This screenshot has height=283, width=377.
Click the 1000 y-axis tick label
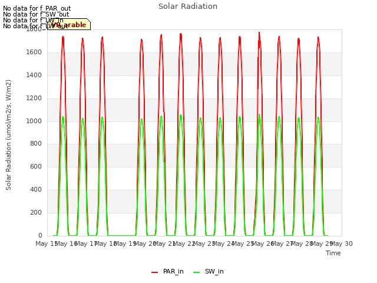point(34,121)
